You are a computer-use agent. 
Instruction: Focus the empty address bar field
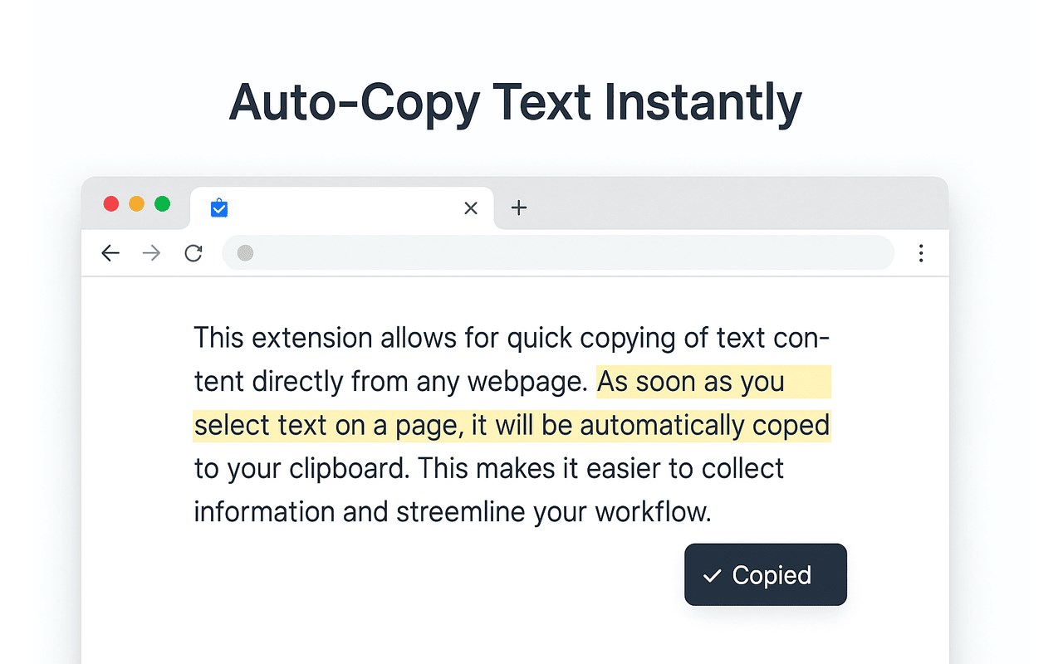[x=565, y=253]
